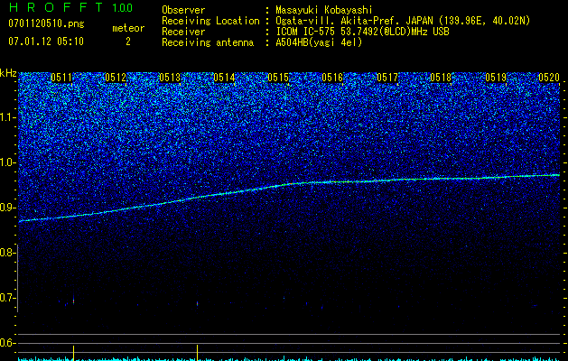568x361 pixels.
Task: Click the date stamp 07.01.12 05:10
Action: click(x=46, y=42)
